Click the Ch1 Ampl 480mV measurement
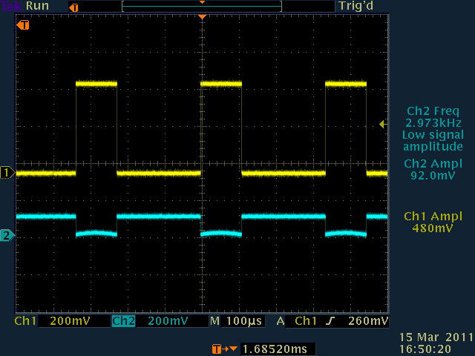Screen dimensions: 475x356 (432, 222)
